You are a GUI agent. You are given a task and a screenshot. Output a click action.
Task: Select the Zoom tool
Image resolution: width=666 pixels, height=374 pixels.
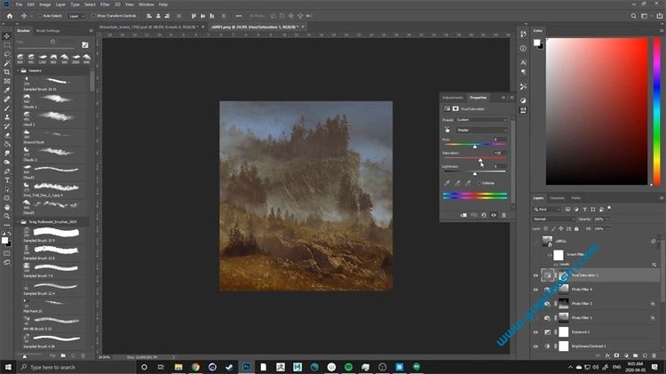7,216
